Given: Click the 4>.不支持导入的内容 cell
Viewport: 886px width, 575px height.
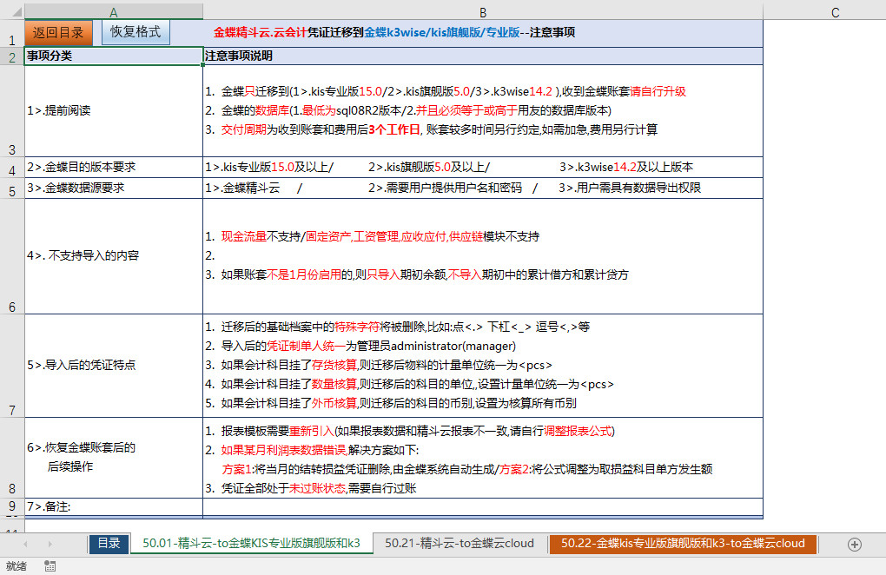Looking at the screenshot, I should (x=114, y=255).
